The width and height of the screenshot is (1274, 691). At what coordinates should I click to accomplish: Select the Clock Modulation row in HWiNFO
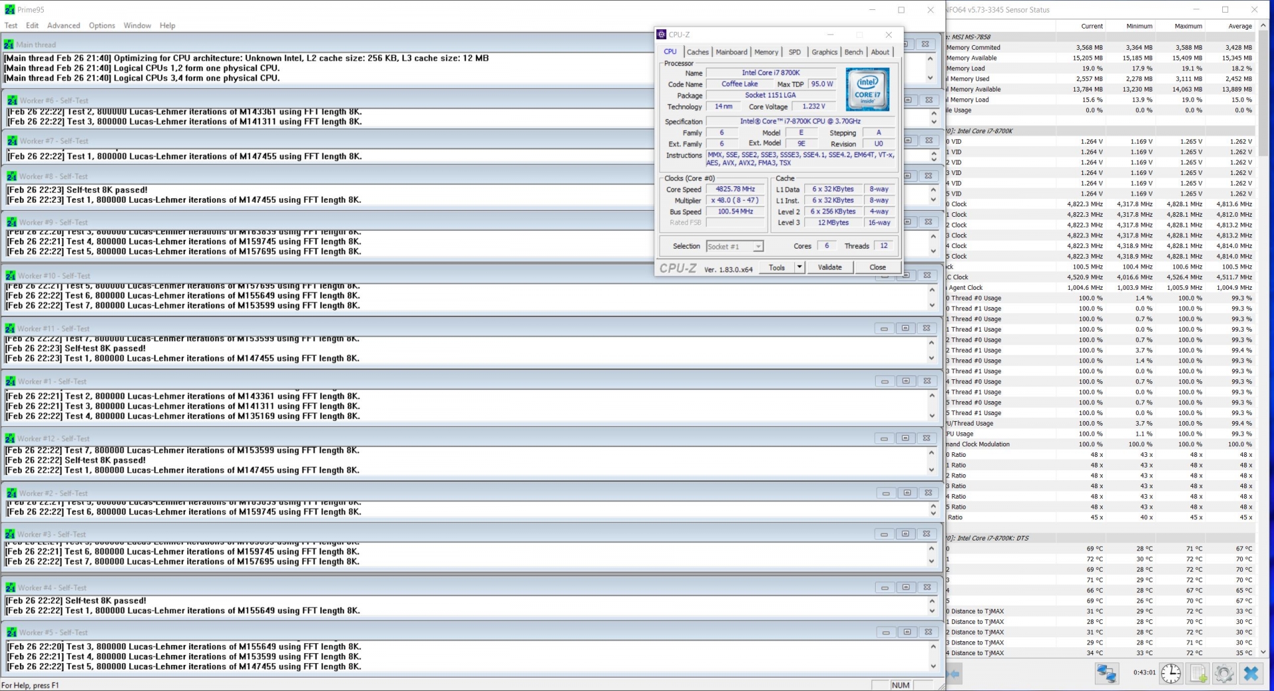pos(1100,444)
